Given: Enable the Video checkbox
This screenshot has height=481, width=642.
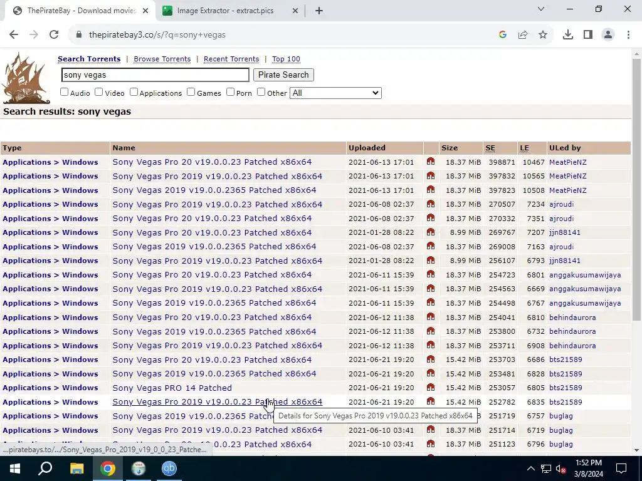Looking at the screenshot, I should pyautogui.click(x=98, y=92).
